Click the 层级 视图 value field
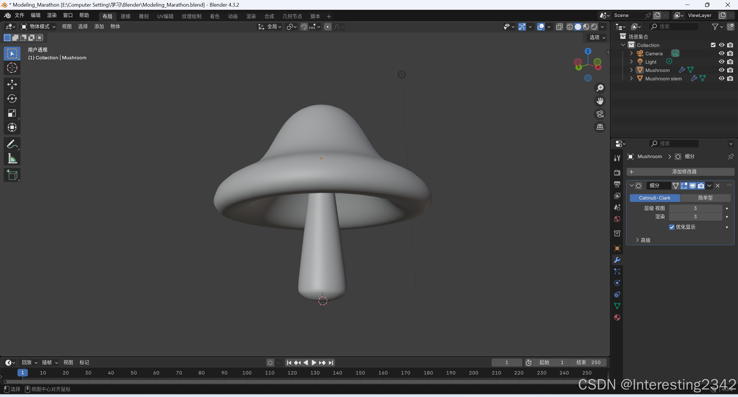Viewport: 738px width, 397px height. click(695, 208)
